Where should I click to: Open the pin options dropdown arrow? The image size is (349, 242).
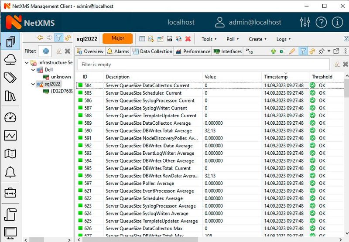(329, 51)
